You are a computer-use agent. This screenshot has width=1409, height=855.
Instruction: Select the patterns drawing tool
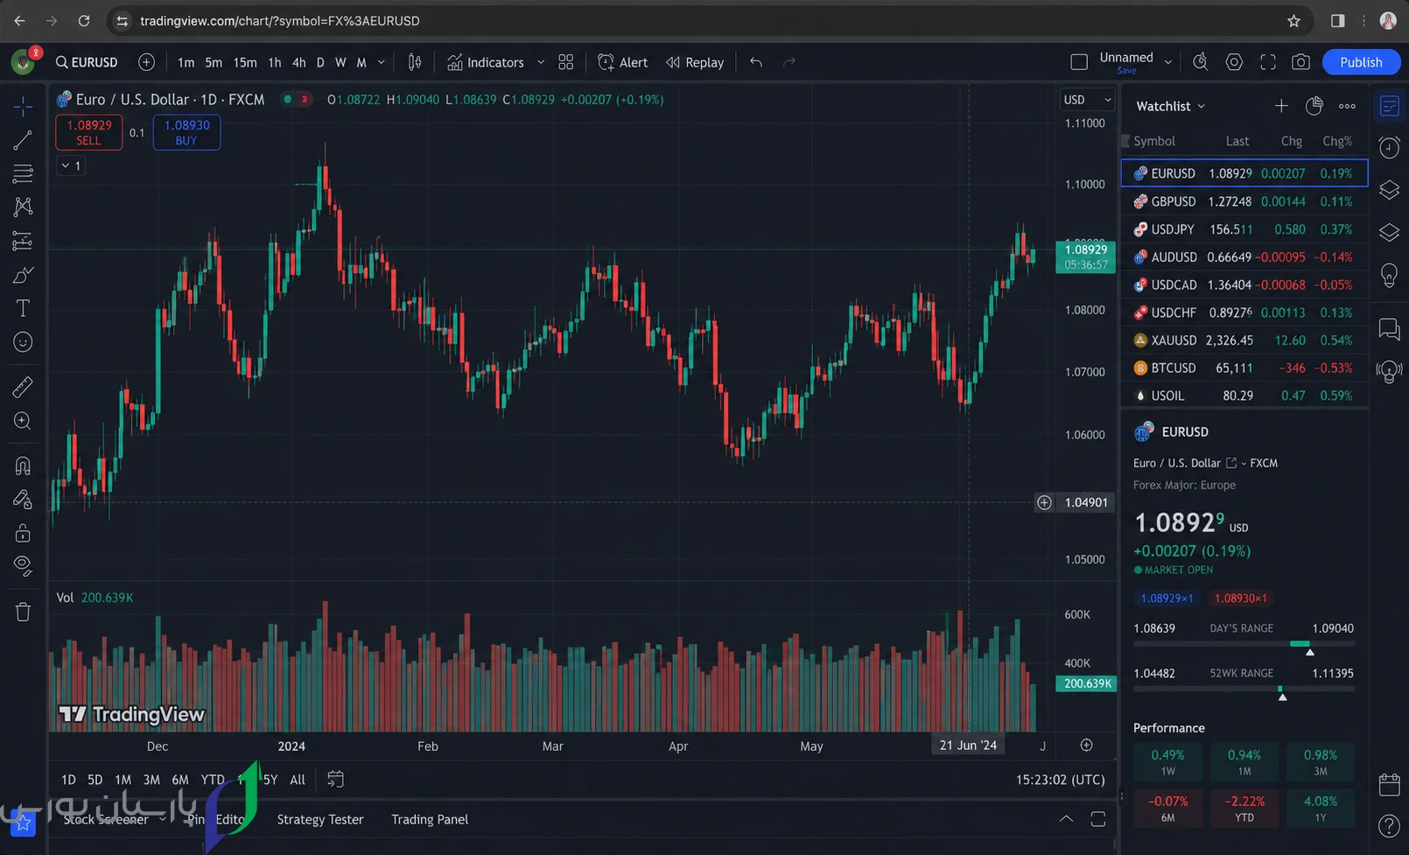tap(23, 207)
